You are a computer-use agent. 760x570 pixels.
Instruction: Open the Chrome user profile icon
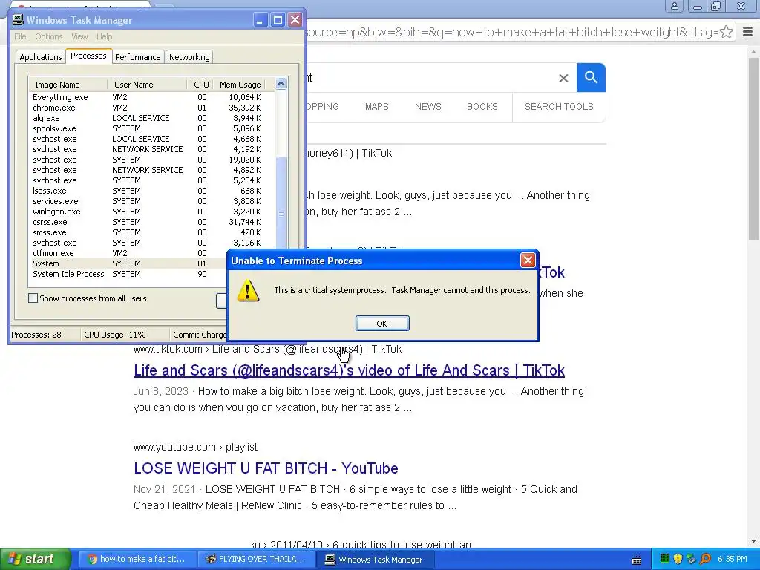(x=674, y=6)
